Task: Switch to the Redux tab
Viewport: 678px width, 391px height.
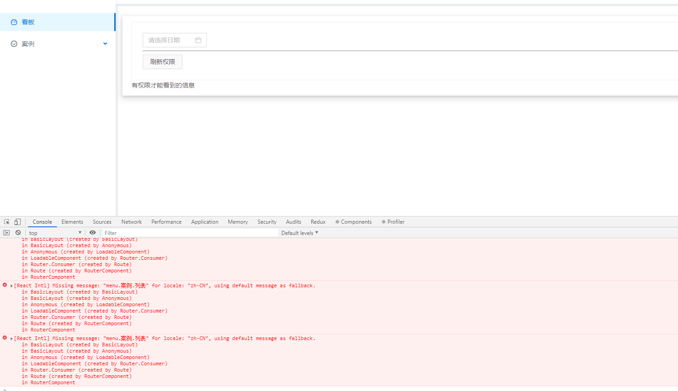Action: tap(318, 222)
